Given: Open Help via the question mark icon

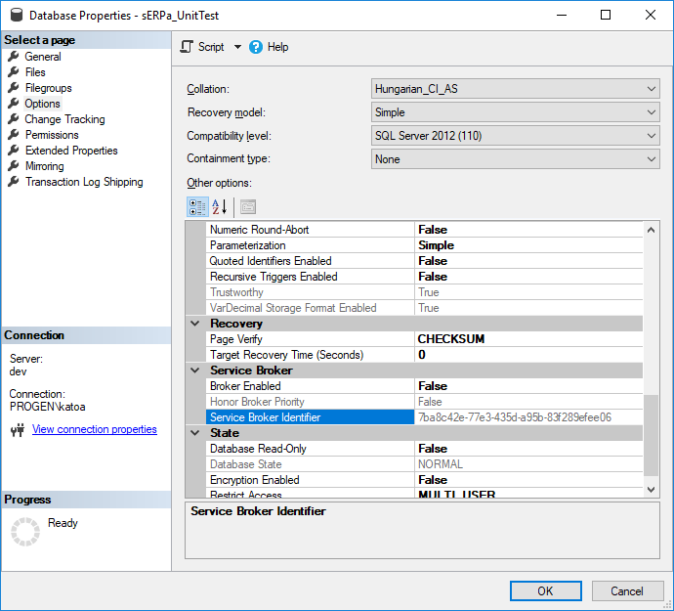Looking at the screenshot, I should tap(257, 47).
